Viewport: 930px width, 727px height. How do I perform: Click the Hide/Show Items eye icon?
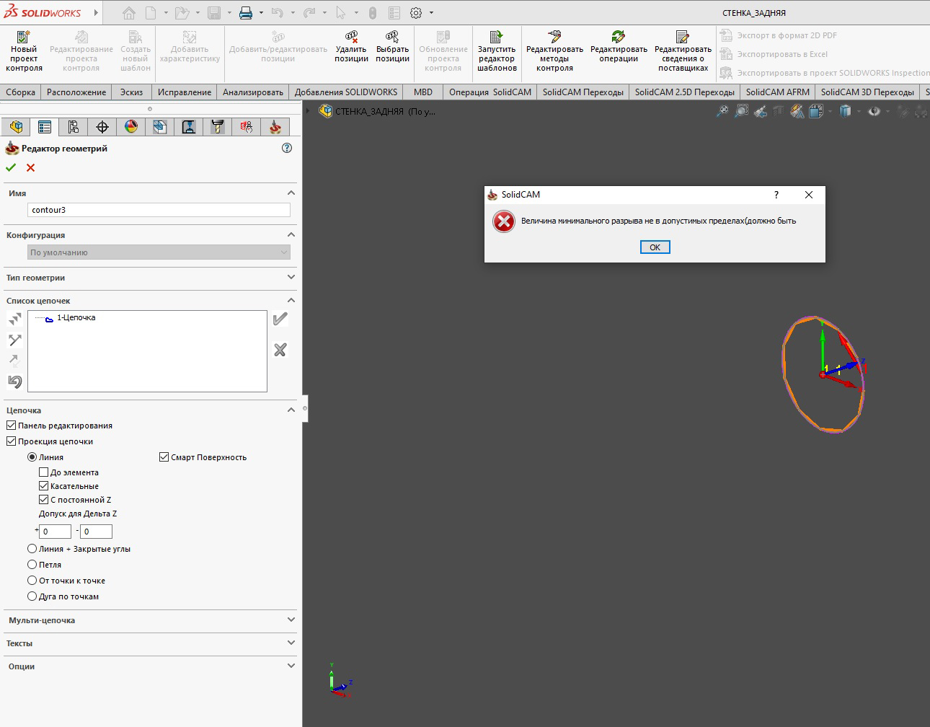pos(874,111)
